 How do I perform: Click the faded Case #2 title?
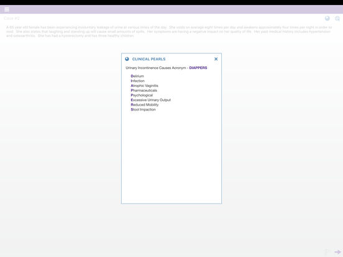(12, 19)
